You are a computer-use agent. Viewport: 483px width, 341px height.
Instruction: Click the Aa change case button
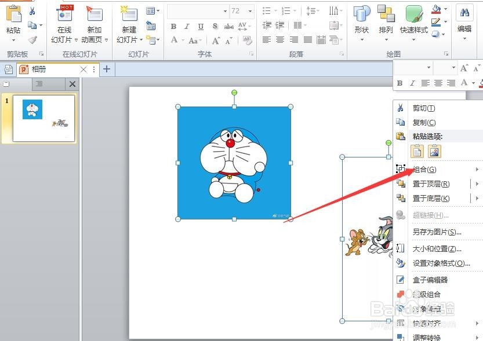point(193,41)
